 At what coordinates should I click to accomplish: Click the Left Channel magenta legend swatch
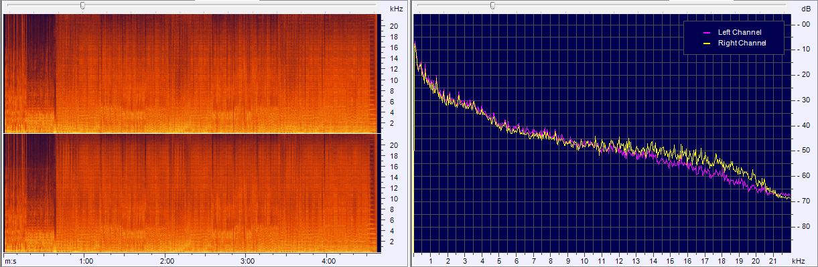pyautogui.click(x=705, y=33)
